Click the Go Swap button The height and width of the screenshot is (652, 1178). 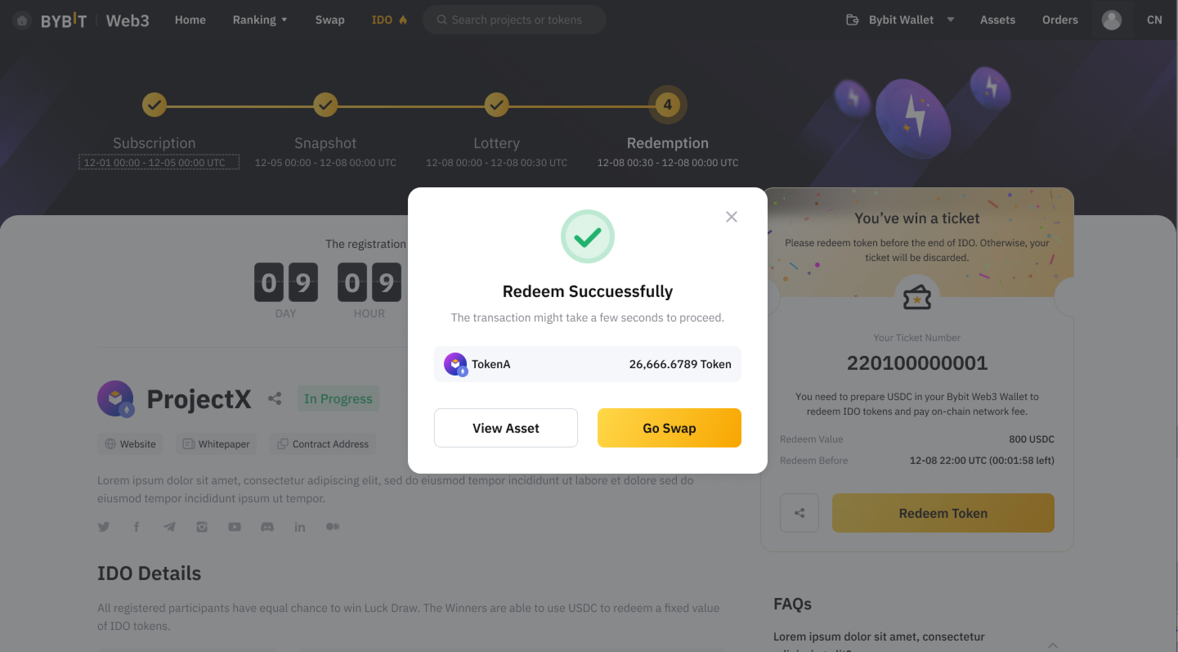669,428
